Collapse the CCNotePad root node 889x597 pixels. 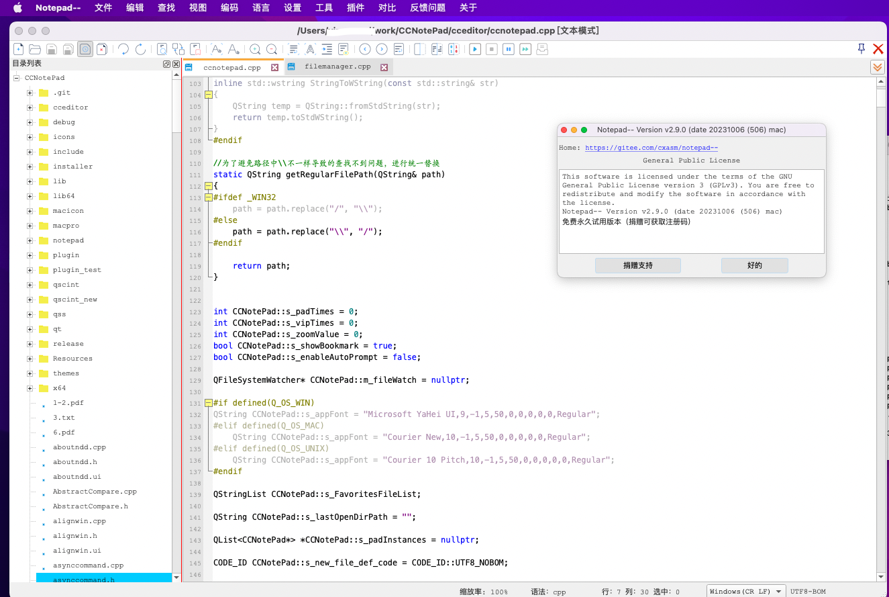[16, 78]
